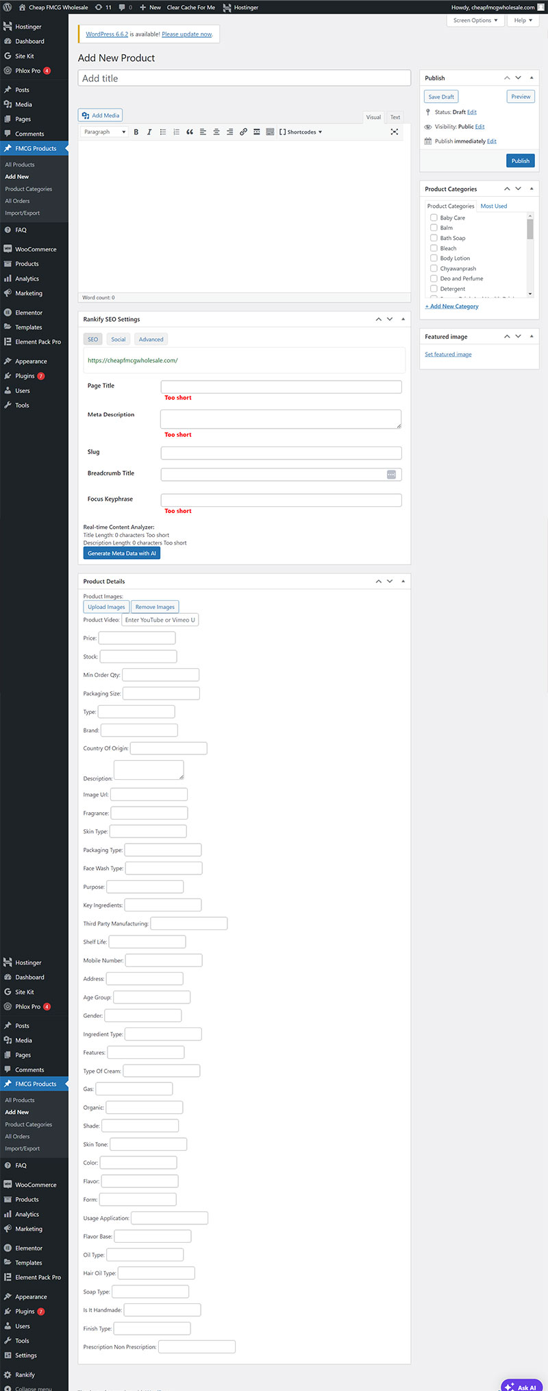Focus the Add title input field
Image resolution: width=548 pixels, height=1391 pixels.
click(x=245, y=78)
